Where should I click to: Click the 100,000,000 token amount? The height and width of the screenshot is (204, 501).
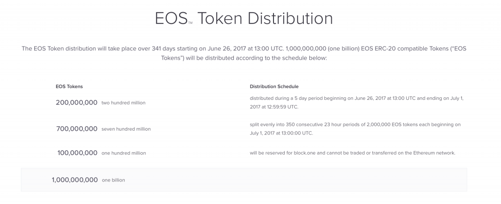77,153
